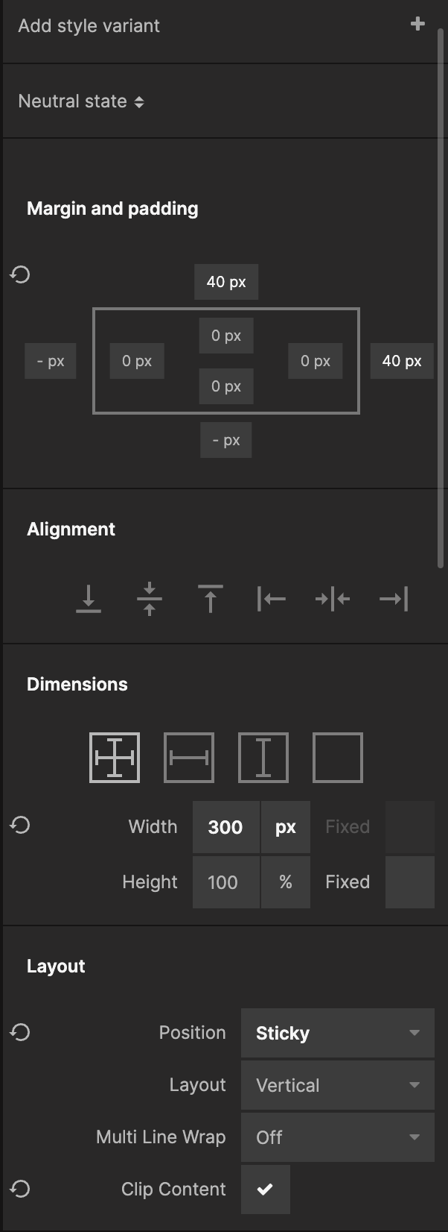Click the width unit px button

(x=286, y=827)
